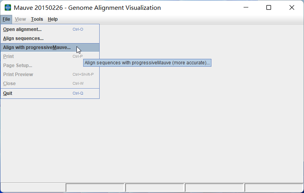Click the greyed-out Print entry
Screen dimensions: 304x193
coord(9,56)
